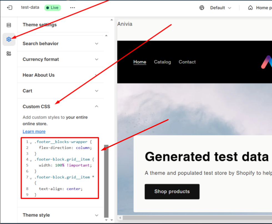
Task: Click the globe market icon
Action: click(x=202, y=8)
